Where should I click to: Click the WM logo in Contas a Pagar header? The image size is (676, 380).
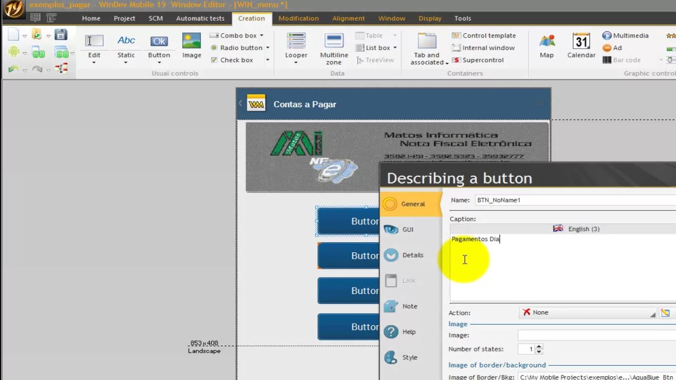(256, 104)
